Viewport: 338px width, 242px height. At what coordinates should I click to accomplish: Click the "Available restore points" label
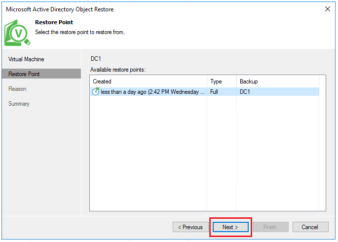118,70
